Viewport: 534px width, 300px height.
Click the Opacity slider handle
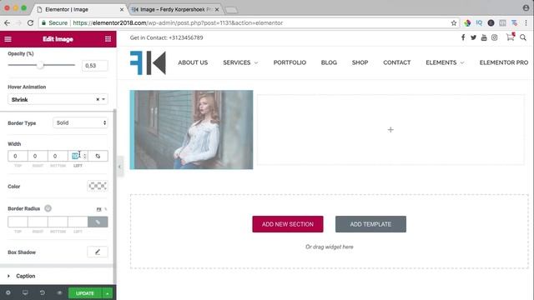pyautogui.click(x=40, y=65)
